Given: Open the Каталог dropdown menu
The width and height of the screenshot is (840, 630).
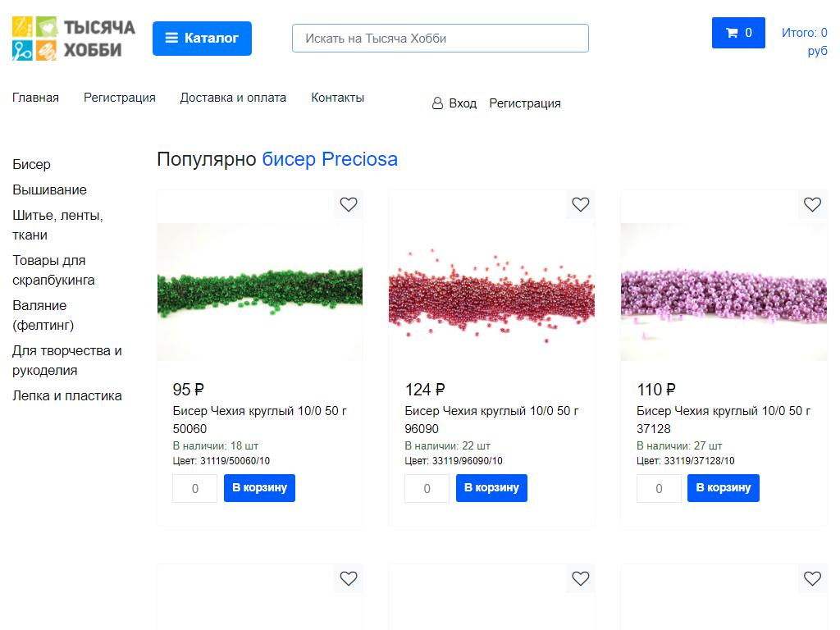Looking at the screenshot, I should point(202,39).
